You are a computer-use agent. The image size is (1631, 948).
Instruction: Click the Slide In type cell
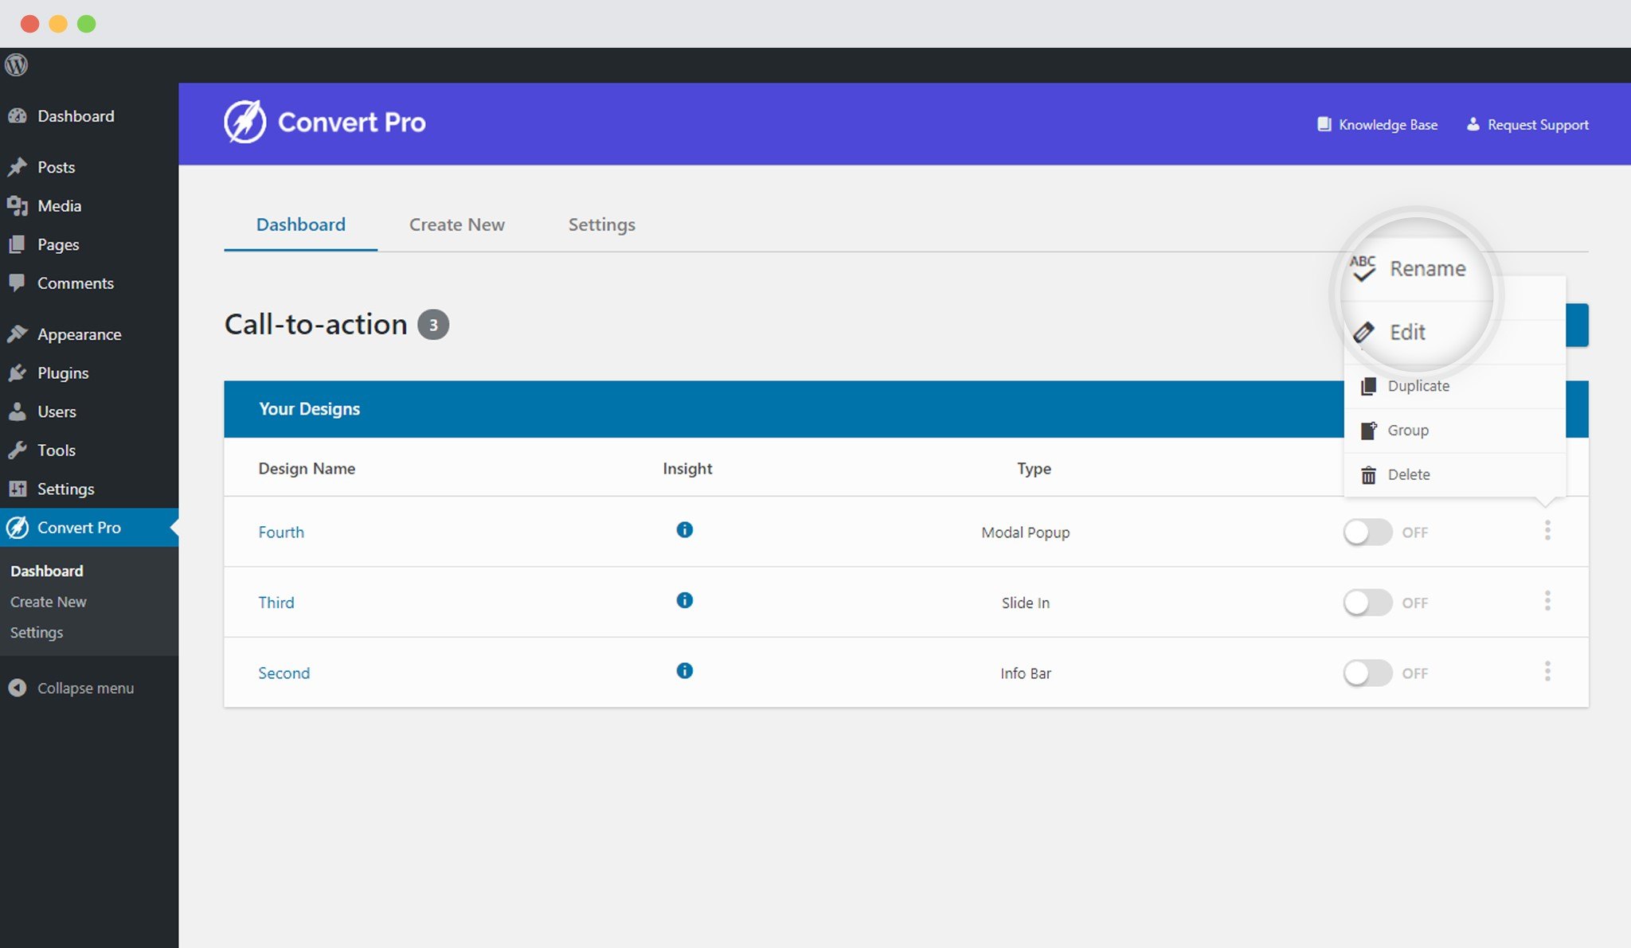coord(1025,603)
